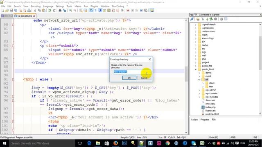Screen dimensions: 262x147
Task: Collapse fold marker at line 80
Action: click(13, 24)
